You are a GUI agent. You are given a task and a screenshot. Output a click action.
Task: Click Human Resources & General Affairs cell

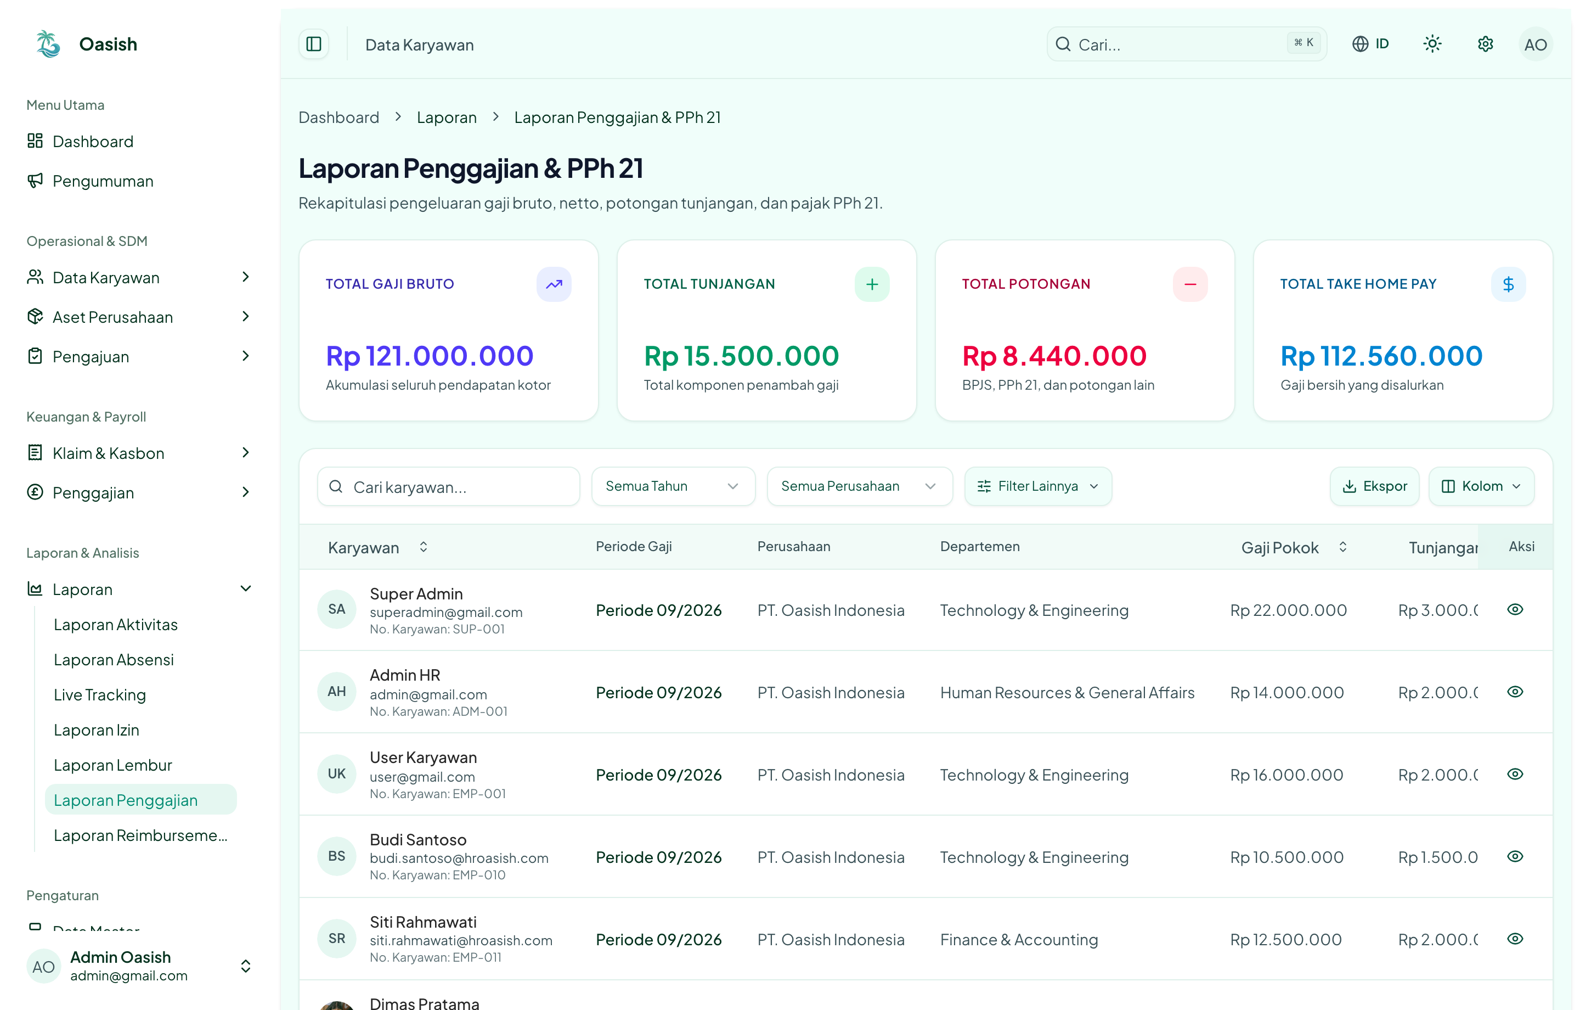point(1067,693)
